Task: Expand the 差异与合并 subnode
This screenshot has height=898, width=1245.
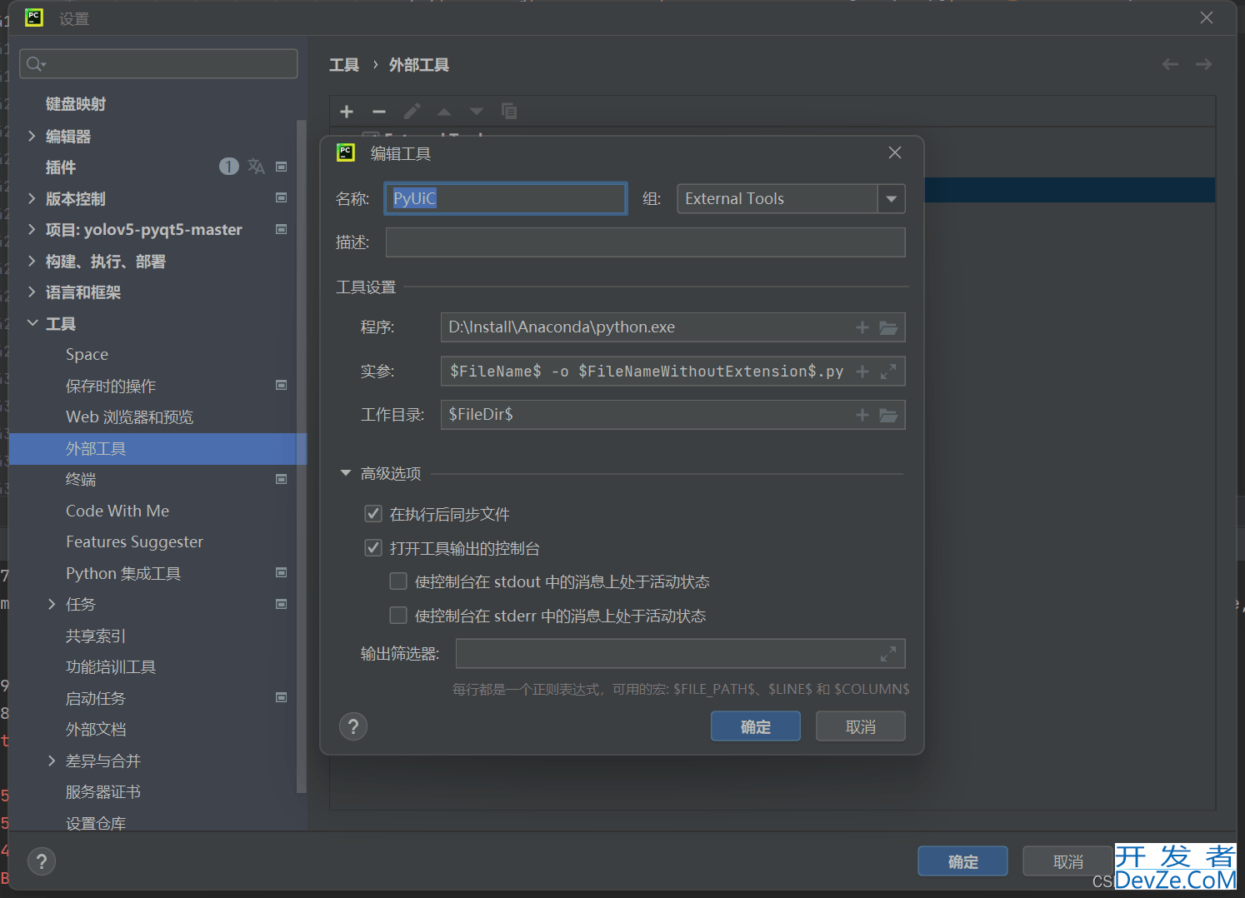Action: (x=52, y=761)
